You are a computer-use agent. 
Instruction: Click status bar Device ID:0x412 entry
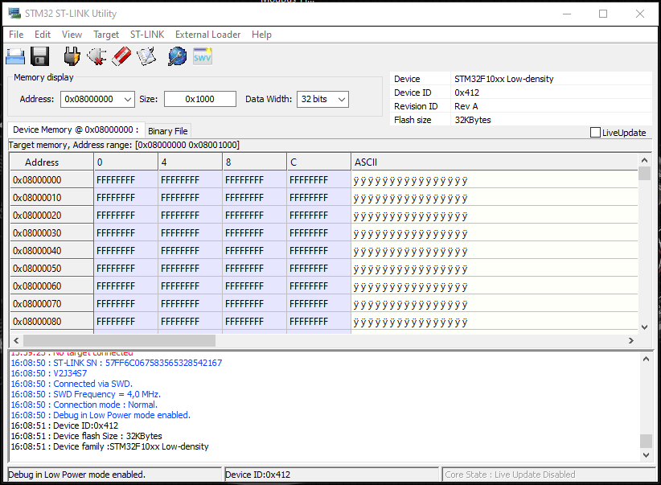pyautogui.click(x=331, y=475)
